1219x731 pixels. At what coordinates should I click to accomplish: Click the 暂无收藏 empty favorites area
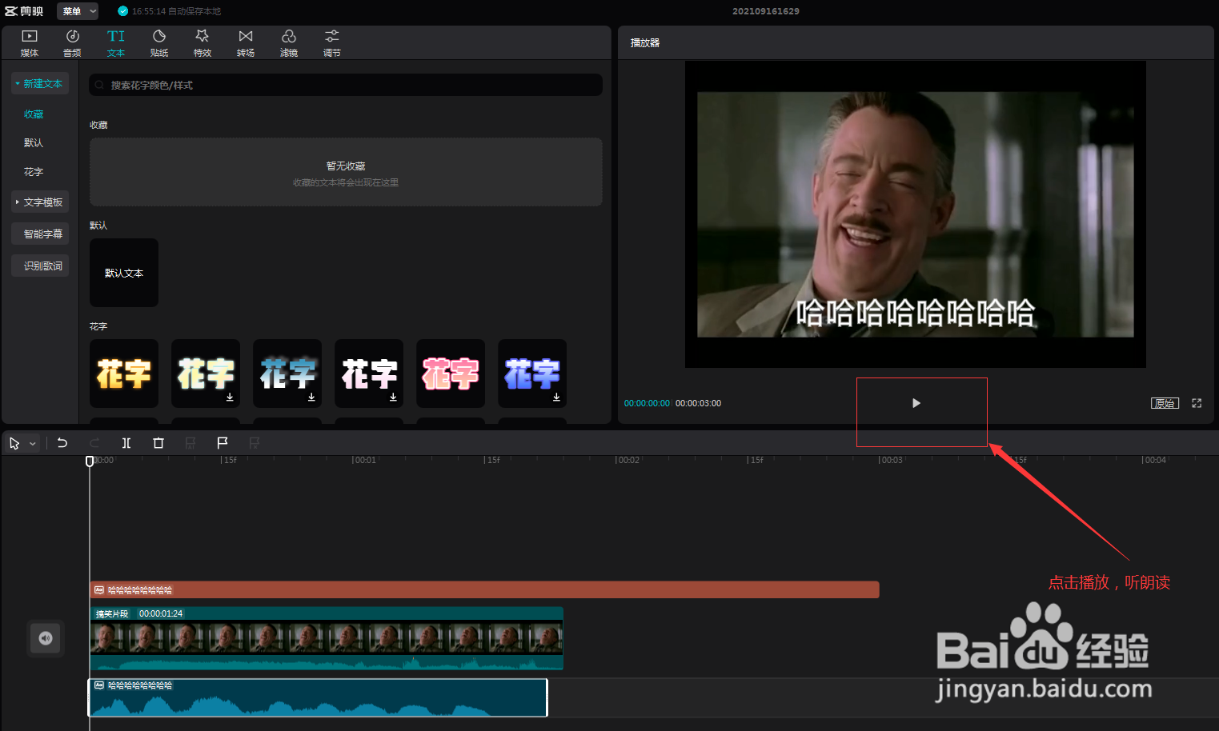pyautogui.click(x=346, y=172)
